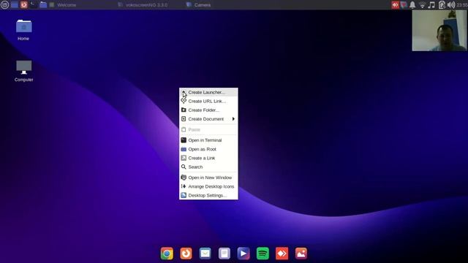
Task: Click the webcam preview thumbnail
Action: [439, 31]
